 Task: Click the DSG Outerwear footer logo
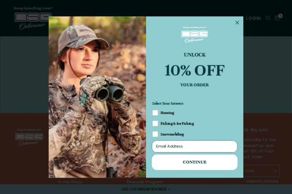(x=29, y=138)
